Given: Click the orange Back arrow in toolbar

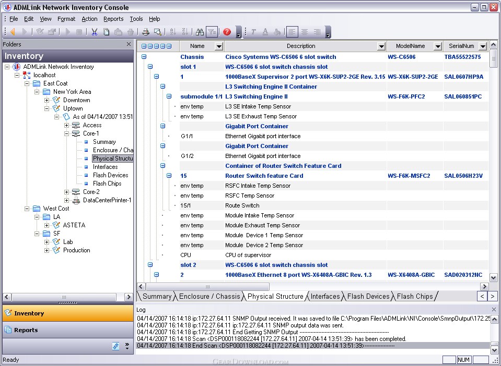Looking at the screenshot, I should [x=13, y=32].
